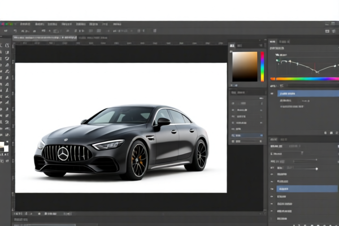Select the highlighted blue layer row in layers panel
Screen dimensions: 339x226
[x=307, y=189]
